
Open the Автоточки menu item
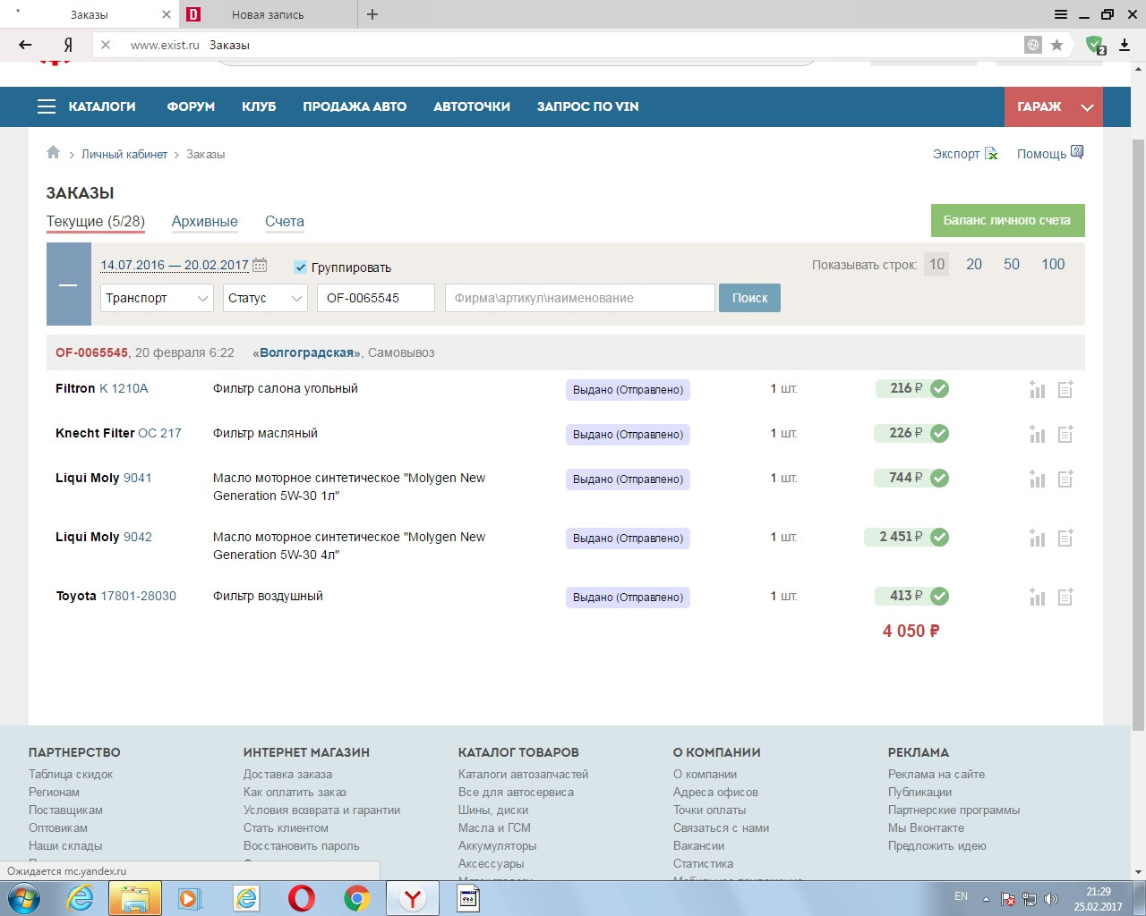coord(472,106)
